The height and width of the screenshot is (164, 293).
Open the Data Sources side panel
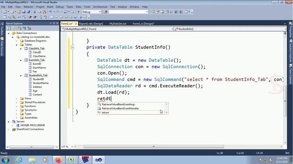tap(2, 46)
